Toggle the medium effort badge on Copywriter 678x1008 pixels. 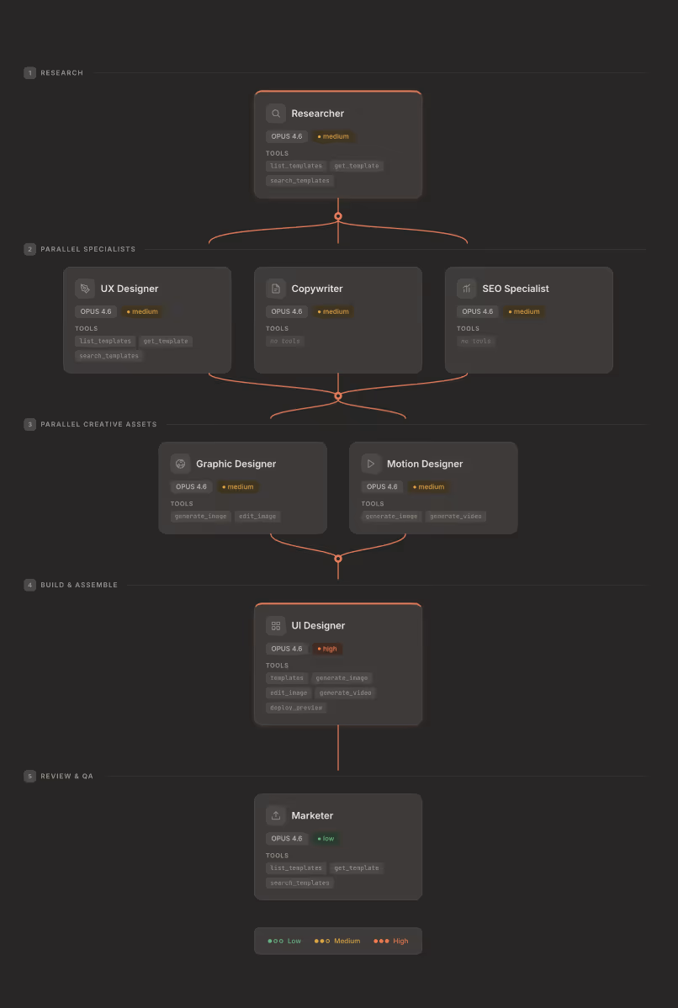point(333,310)
